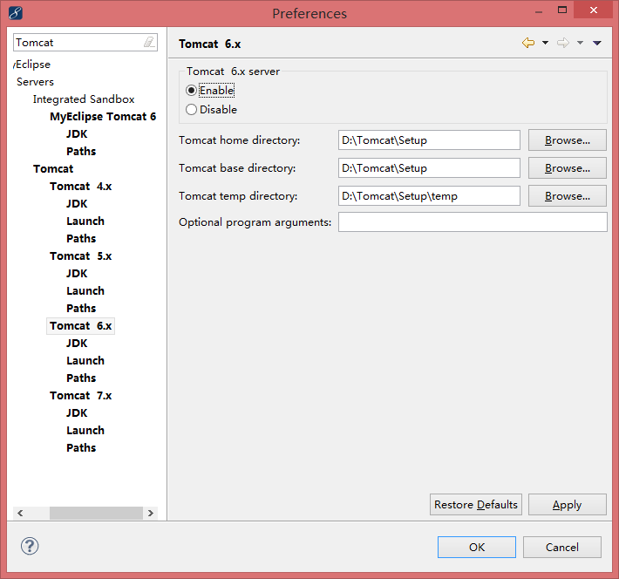Select MyEclipse tree node
Viewport: 619px width, 579px height.
[x=32, y=65]
